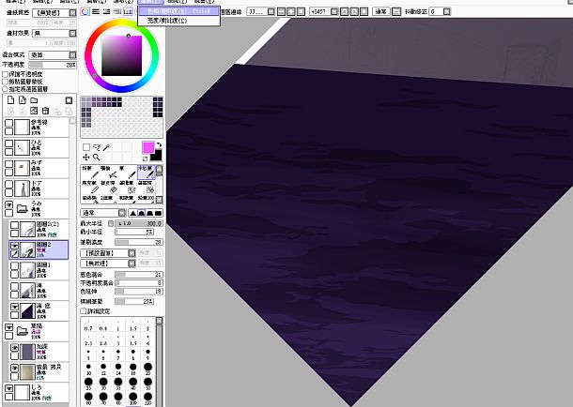
Task: Enable the detailed settings checkbox
Action: [84, 311]
